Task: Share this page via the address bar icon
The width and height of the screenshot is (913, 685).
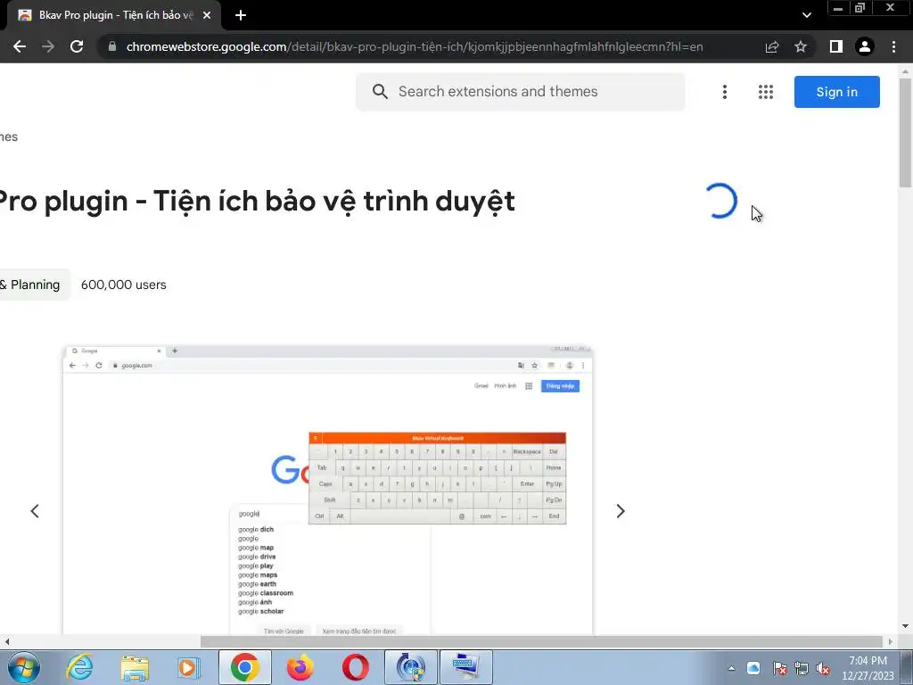Action: (772, 46)
